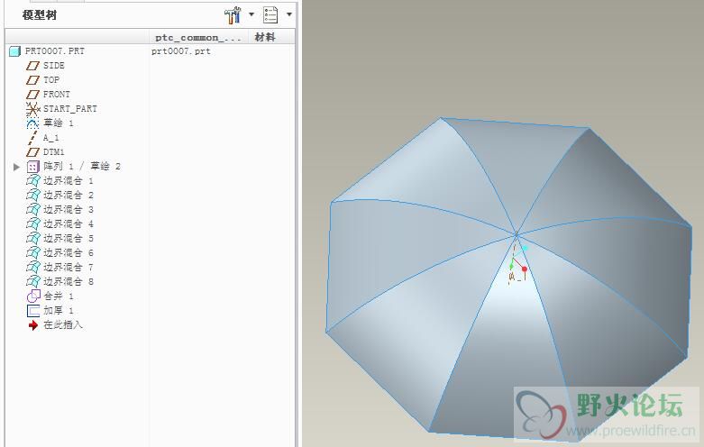The width and height of the screenshot is (704, 447).
Task: Click the 在此插入 label
Action: click(63, 325)
